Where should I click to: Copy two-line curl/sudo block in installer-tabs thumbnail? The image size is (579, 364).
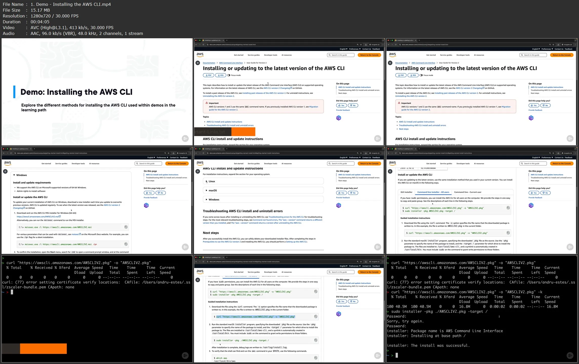point(508,208)
